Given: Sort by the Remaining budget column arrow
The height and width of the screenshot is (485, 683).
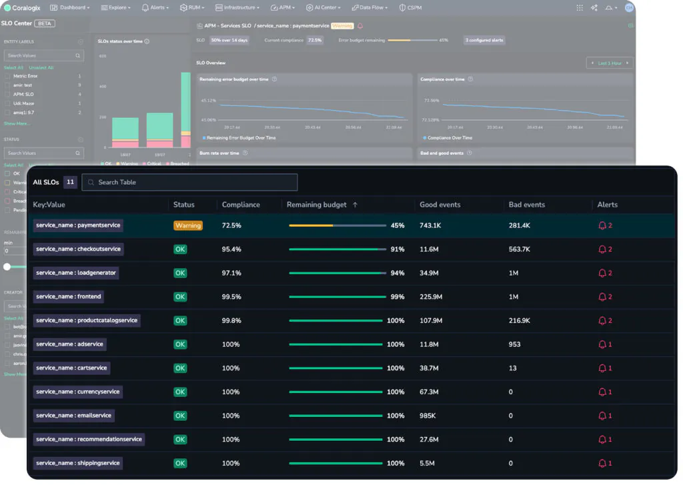Looking at the screenshot, I should pyautogui.click(x=355, y=205).
